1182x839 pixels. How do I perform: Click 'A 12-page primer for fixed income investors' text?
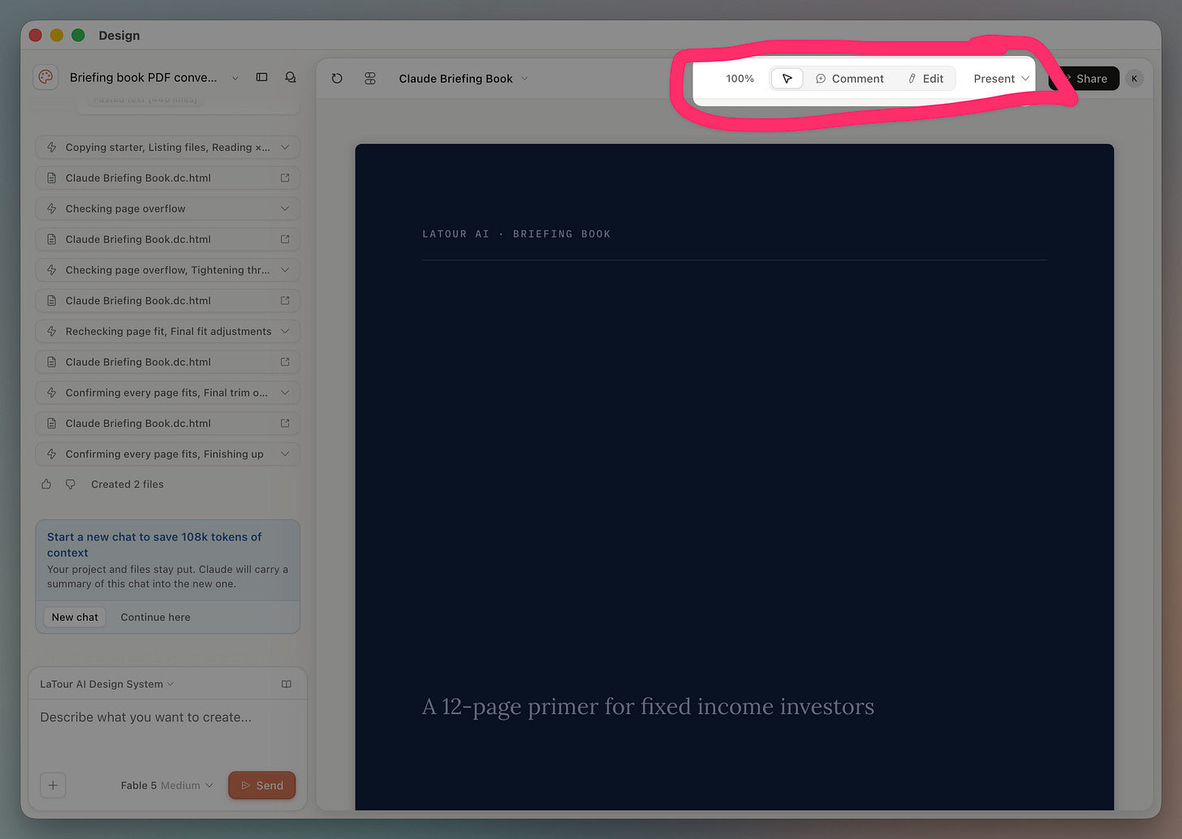(648, 707)
